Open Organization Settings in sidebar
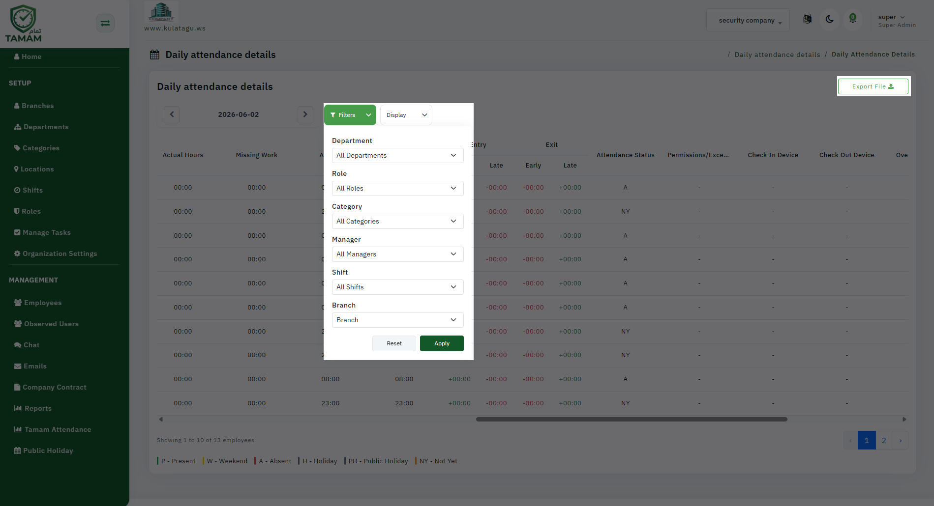Image resolution: width=934 pixels, height=506 pixels. coord(56,253)
